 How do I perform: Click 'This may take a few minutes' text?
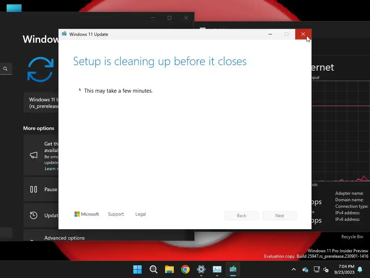pos(118,91)
